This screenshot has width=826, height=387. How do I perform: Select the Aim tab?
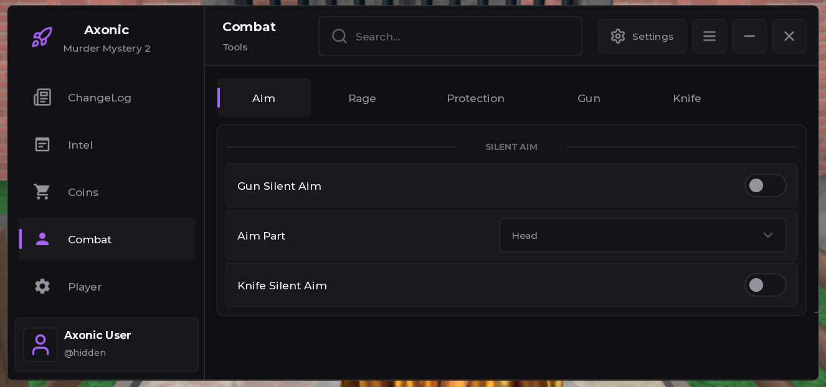(x=264, y=98)
